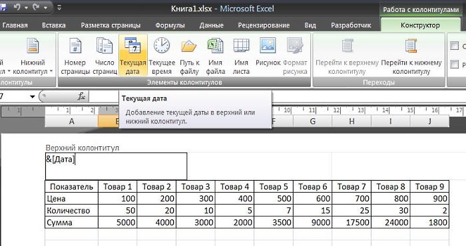The width and height of the screenshot is (466, 246).
Task: Add file path with Путь к файлу
Action: (189, 56)
